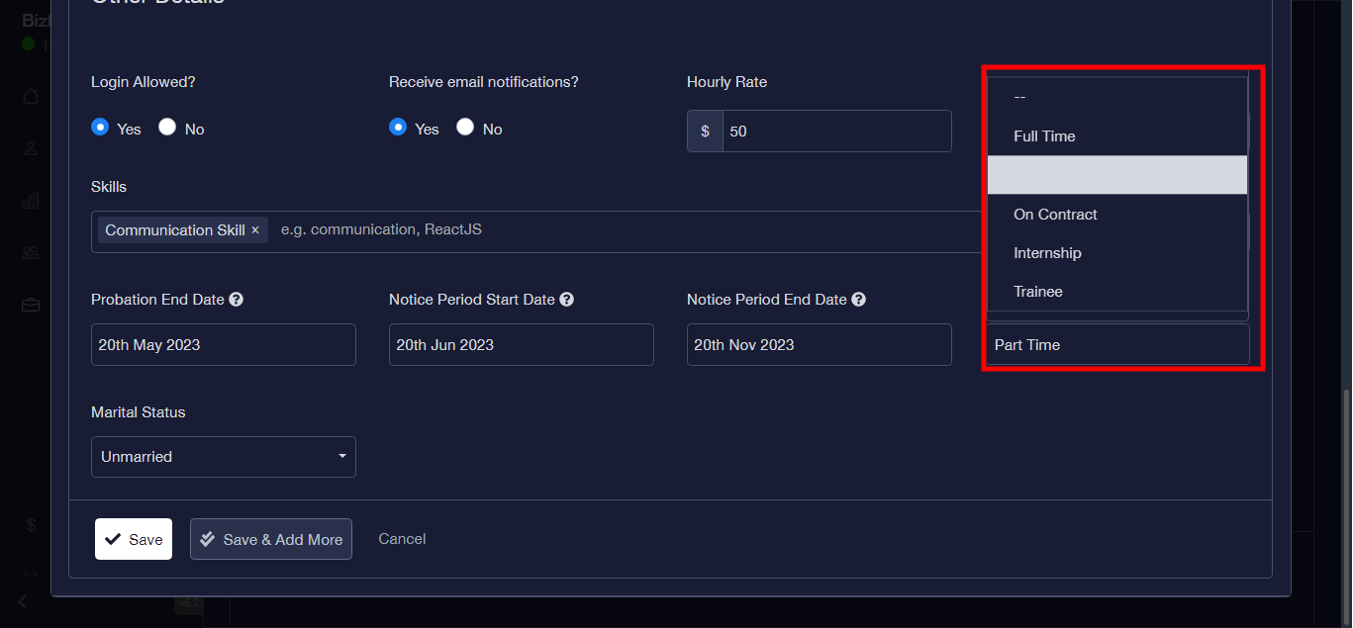Image resolution: width=1353 pixels, height=628 pixels.
Task: Click the home icon in the sidebar
Action: [x=31, y=96]
